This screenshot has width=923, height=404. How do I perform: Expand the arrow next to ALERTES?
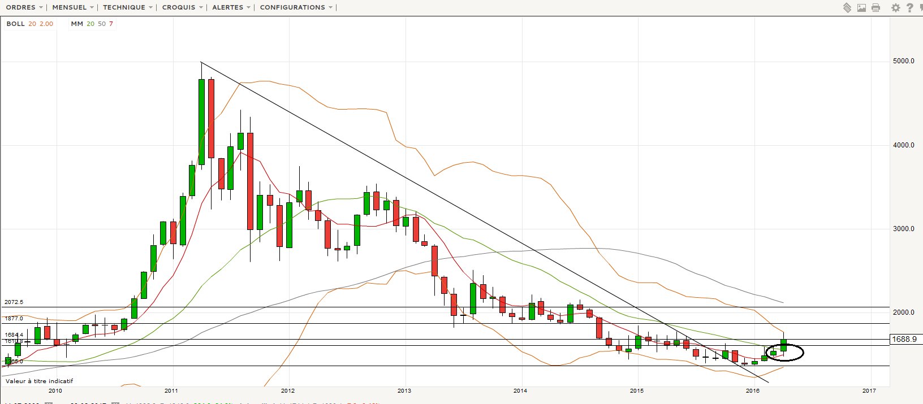[x=249, y=8]
